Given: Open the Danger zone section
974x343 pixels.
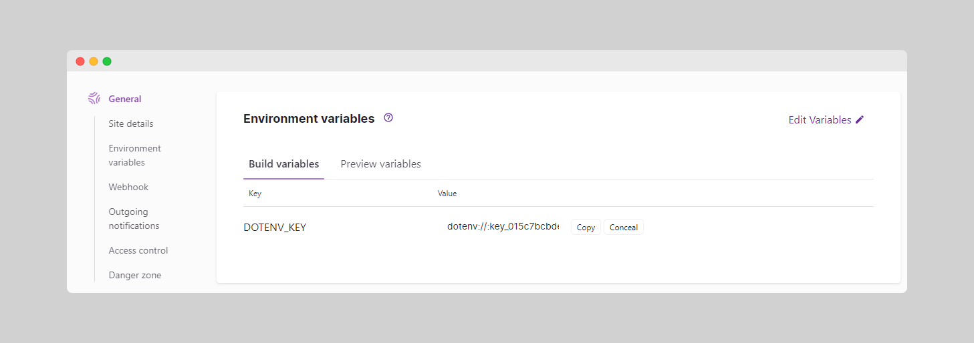Looking at the screenshot, I should click(x=135, y=275).
